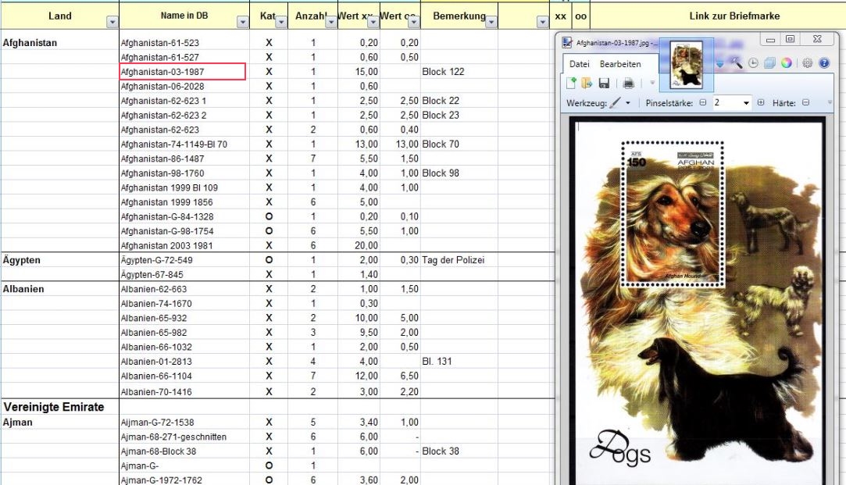
Task: Click the New image icon
Action: click(573, 83)
